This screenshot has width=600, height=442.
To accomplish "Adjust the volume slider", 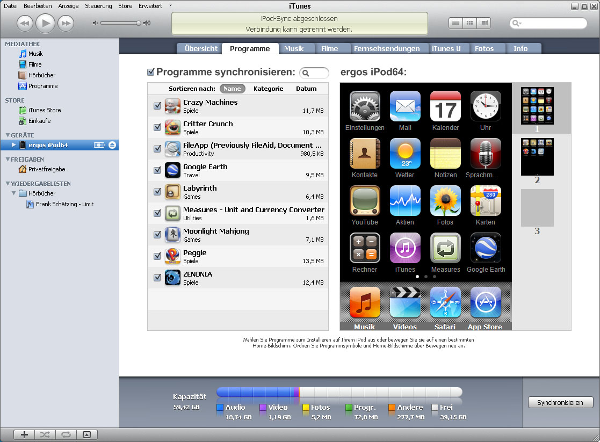I will coord(120,23).
